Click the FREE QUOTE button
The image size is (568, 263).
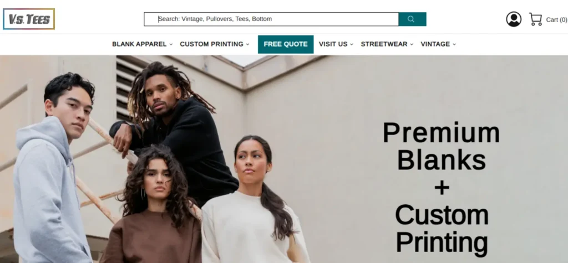pyautogui.click(x=286, y=44)
